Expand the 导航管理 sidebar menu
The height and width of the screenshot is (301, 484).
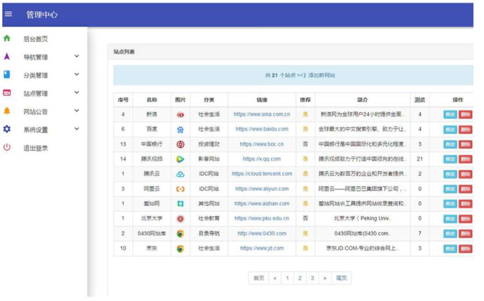[77, 57]
